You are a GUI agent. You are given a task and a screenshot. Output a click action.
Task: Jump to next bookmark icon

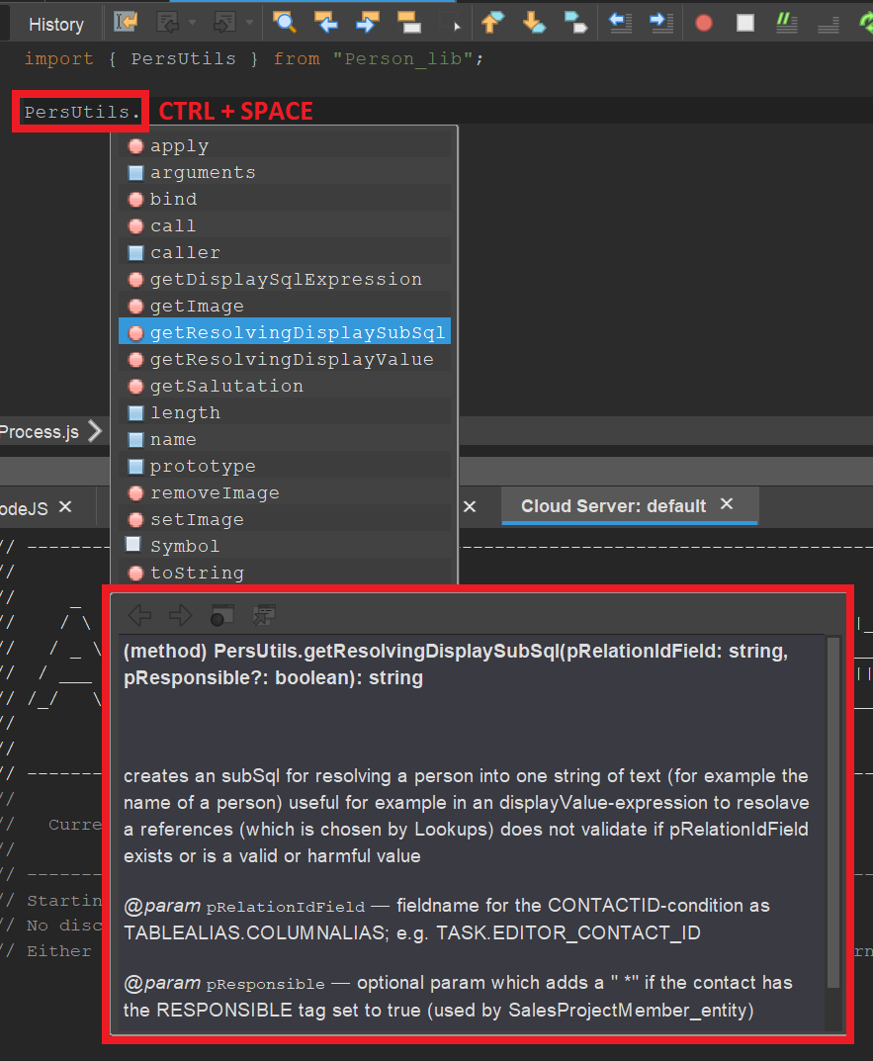533,23
